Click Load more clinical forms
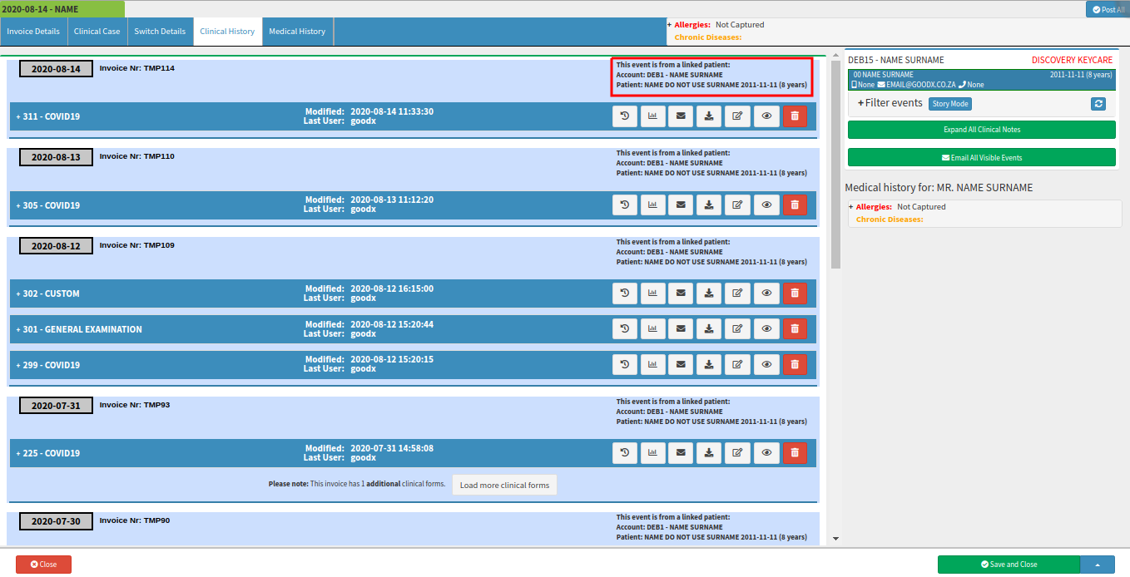This screenshot has width=1130, height=577. [x=504, y=486]
